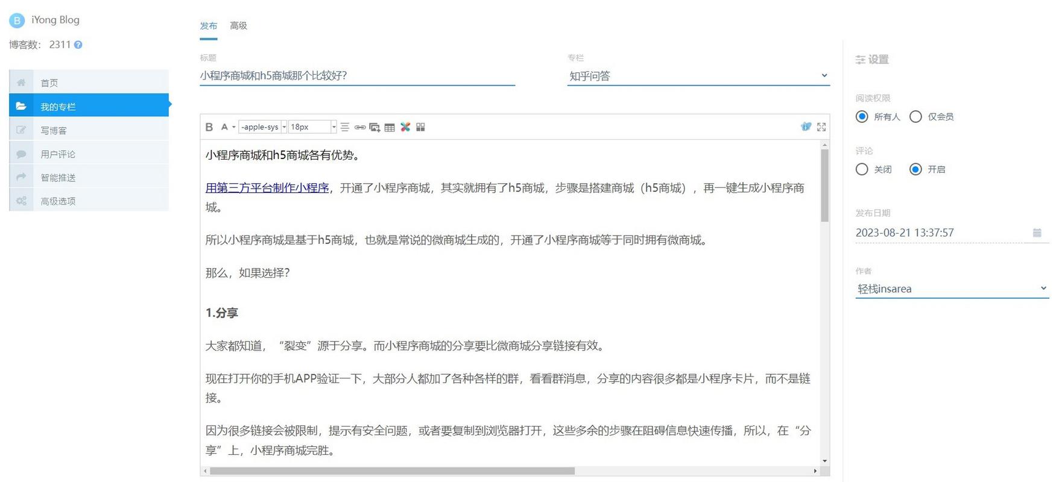Open the calendar picker for 发布日期
Image resolution: width=1059 pixels, height=482 pixels.
click(1037, 233)
